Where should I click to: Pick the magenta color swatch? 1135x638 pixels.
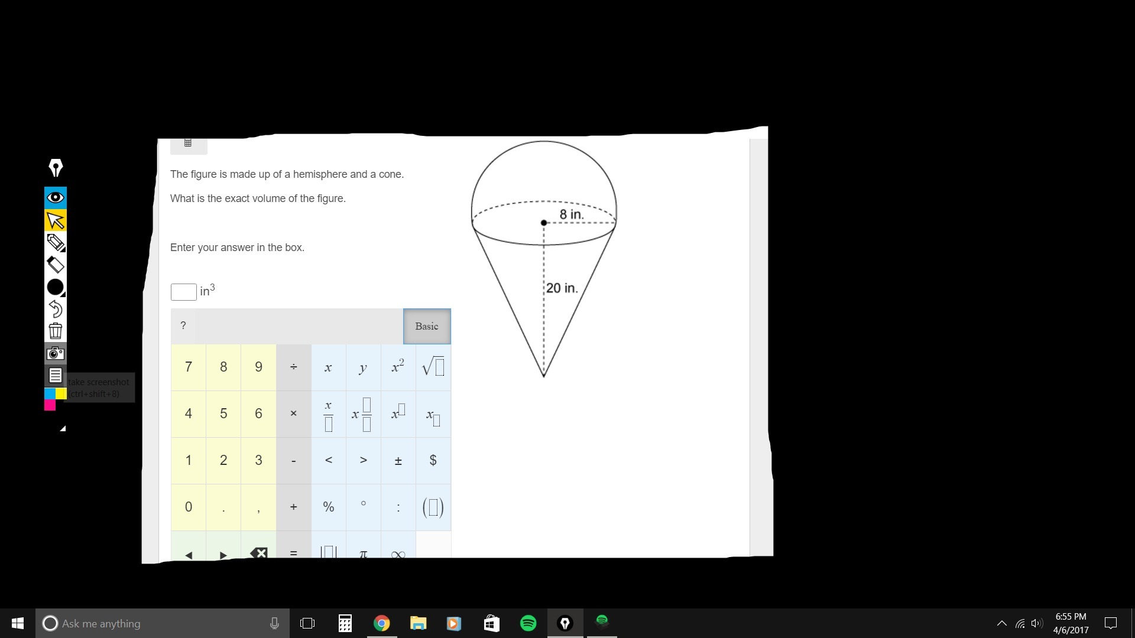click(50, 405)
